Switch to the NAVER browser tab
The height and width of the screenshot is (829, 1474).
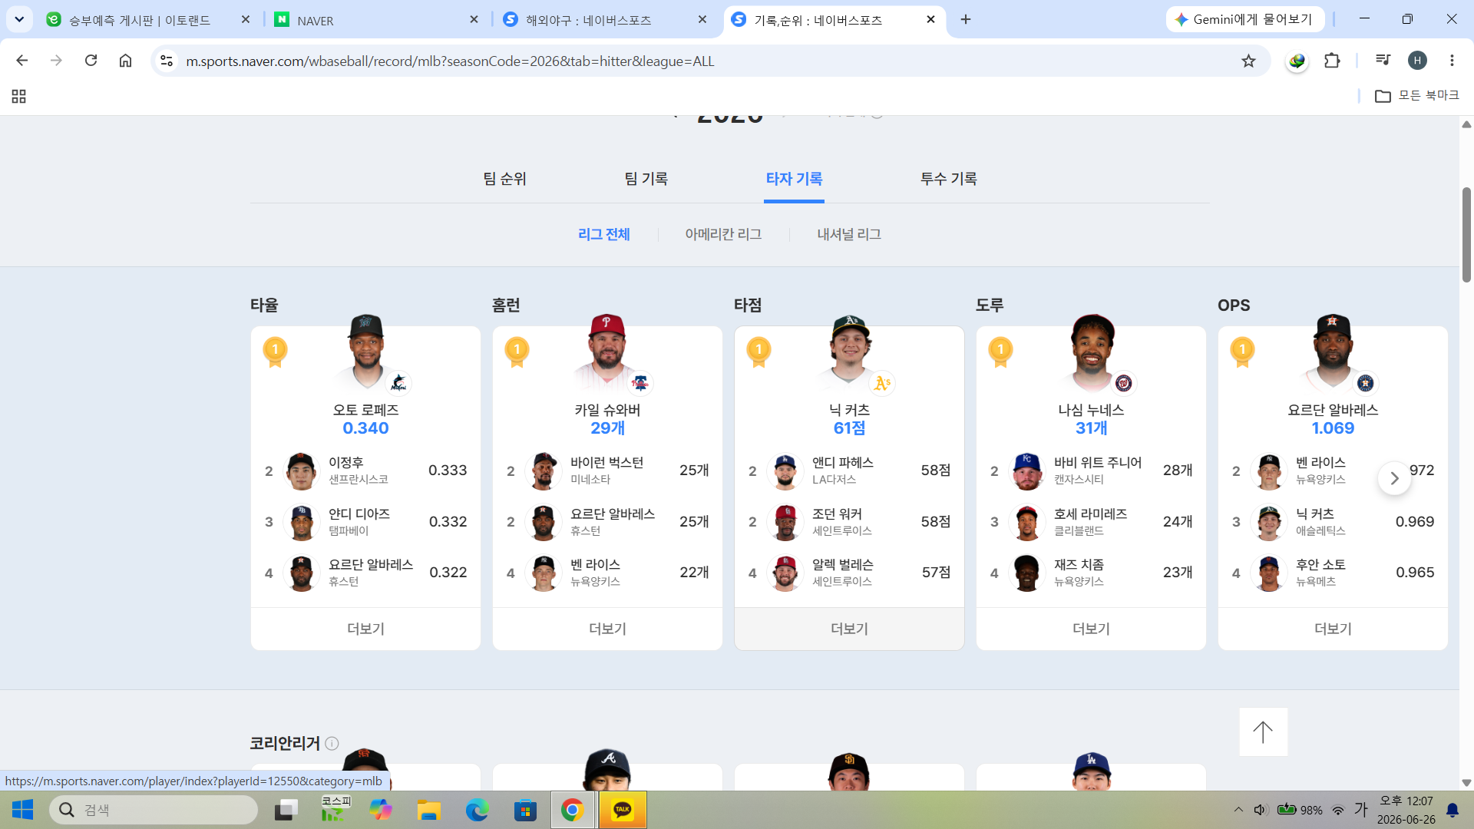pos(315,20)
